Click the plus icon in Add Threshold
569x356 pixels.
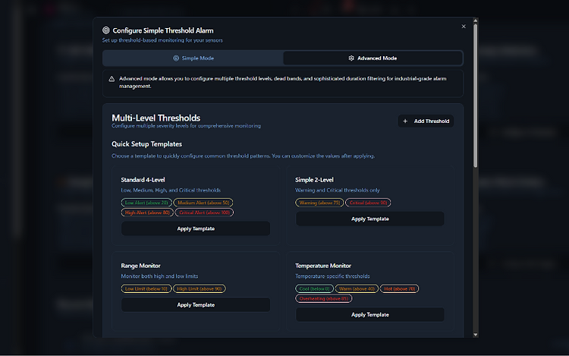(x=405, y=121)
